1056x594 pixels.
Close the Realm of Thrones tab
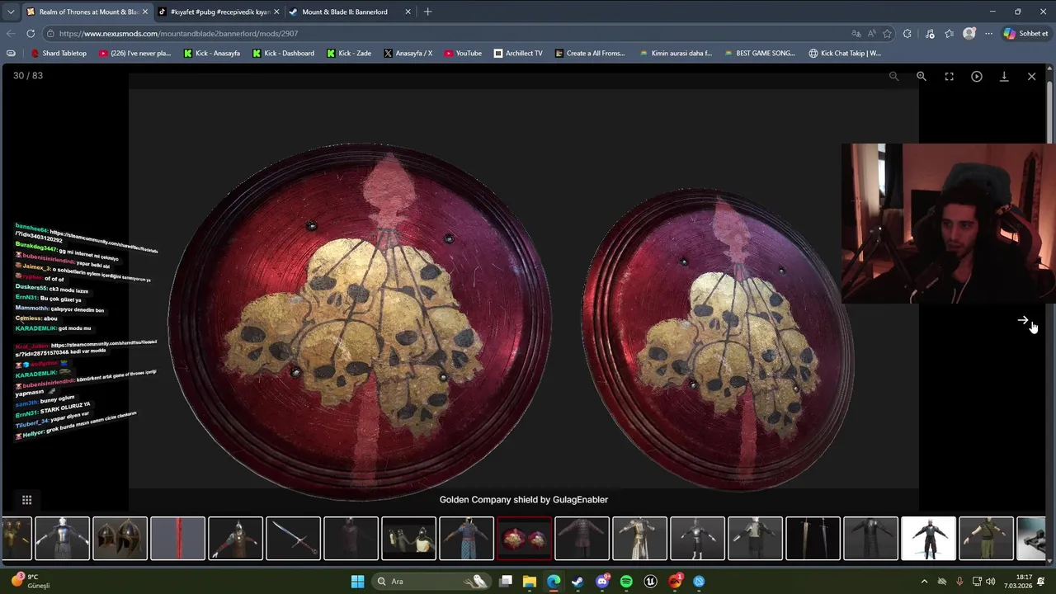pos(145,12)
